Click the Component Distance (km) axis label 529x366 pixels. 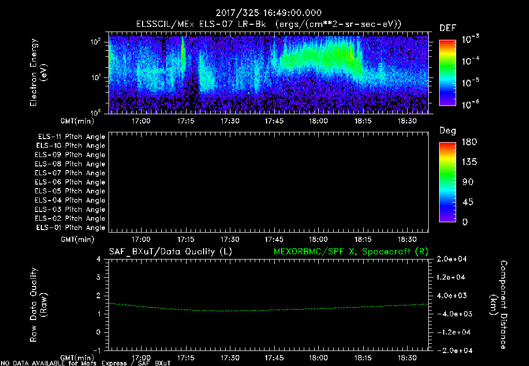pyautogui.click(x=499, y=304)
